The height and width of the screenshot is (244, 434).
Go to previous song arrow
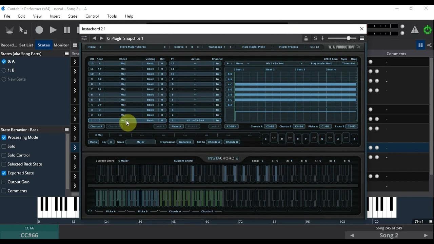point(352,235)
